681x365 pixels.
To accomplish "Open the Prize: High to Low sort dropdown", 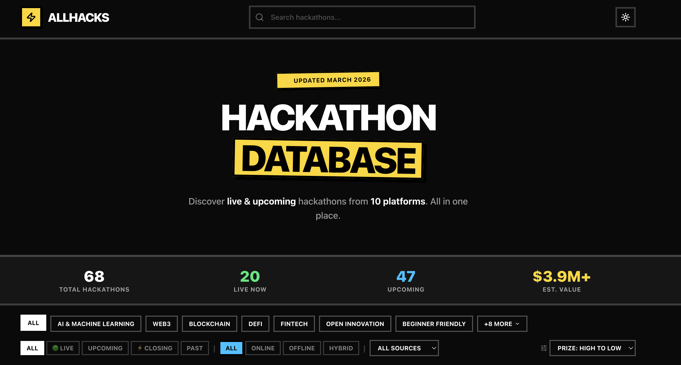I will 592,348.
